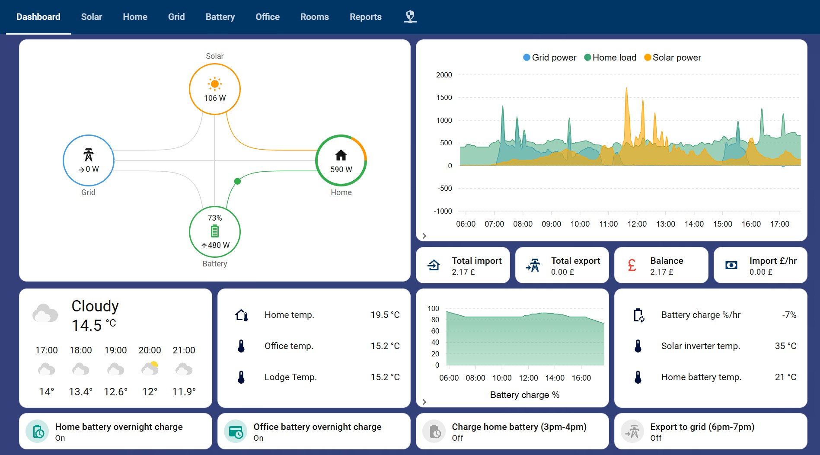Click the Total import icon
This screenshot has height=455, width=820.
(434, 265)
